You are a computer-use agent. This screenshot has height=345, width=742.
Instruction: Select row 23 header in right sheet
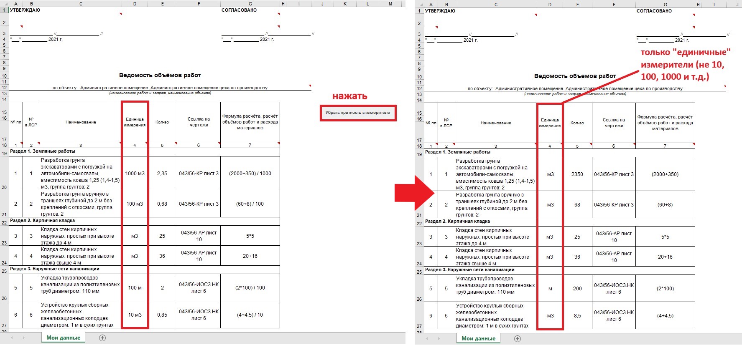[419, 237]
